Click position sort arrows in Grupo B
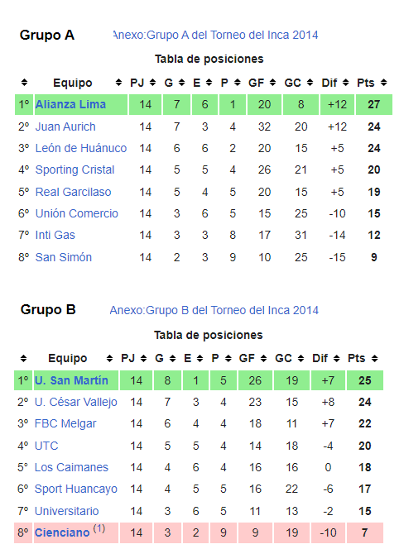 [x=23, y=358]
